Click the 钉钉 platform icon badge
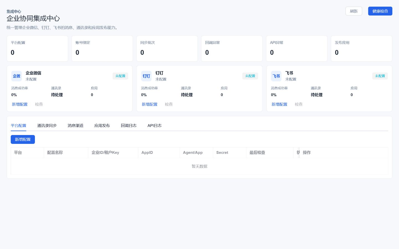Viewport: 399px width, 249px height. pos(146,76)
